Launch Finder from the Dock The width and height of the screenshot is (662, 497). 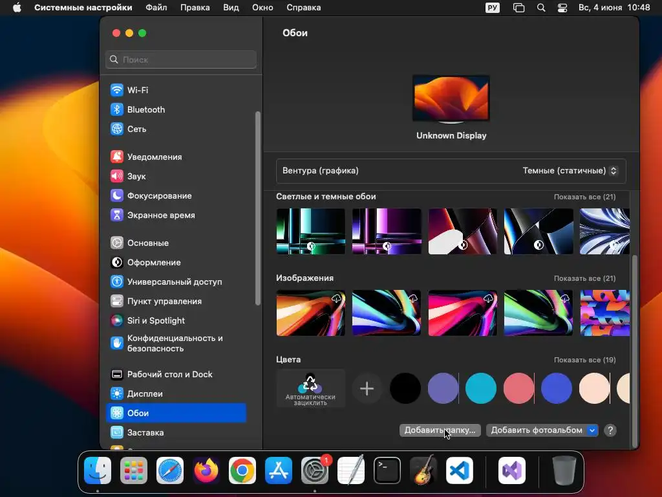[x=98, y=470]
